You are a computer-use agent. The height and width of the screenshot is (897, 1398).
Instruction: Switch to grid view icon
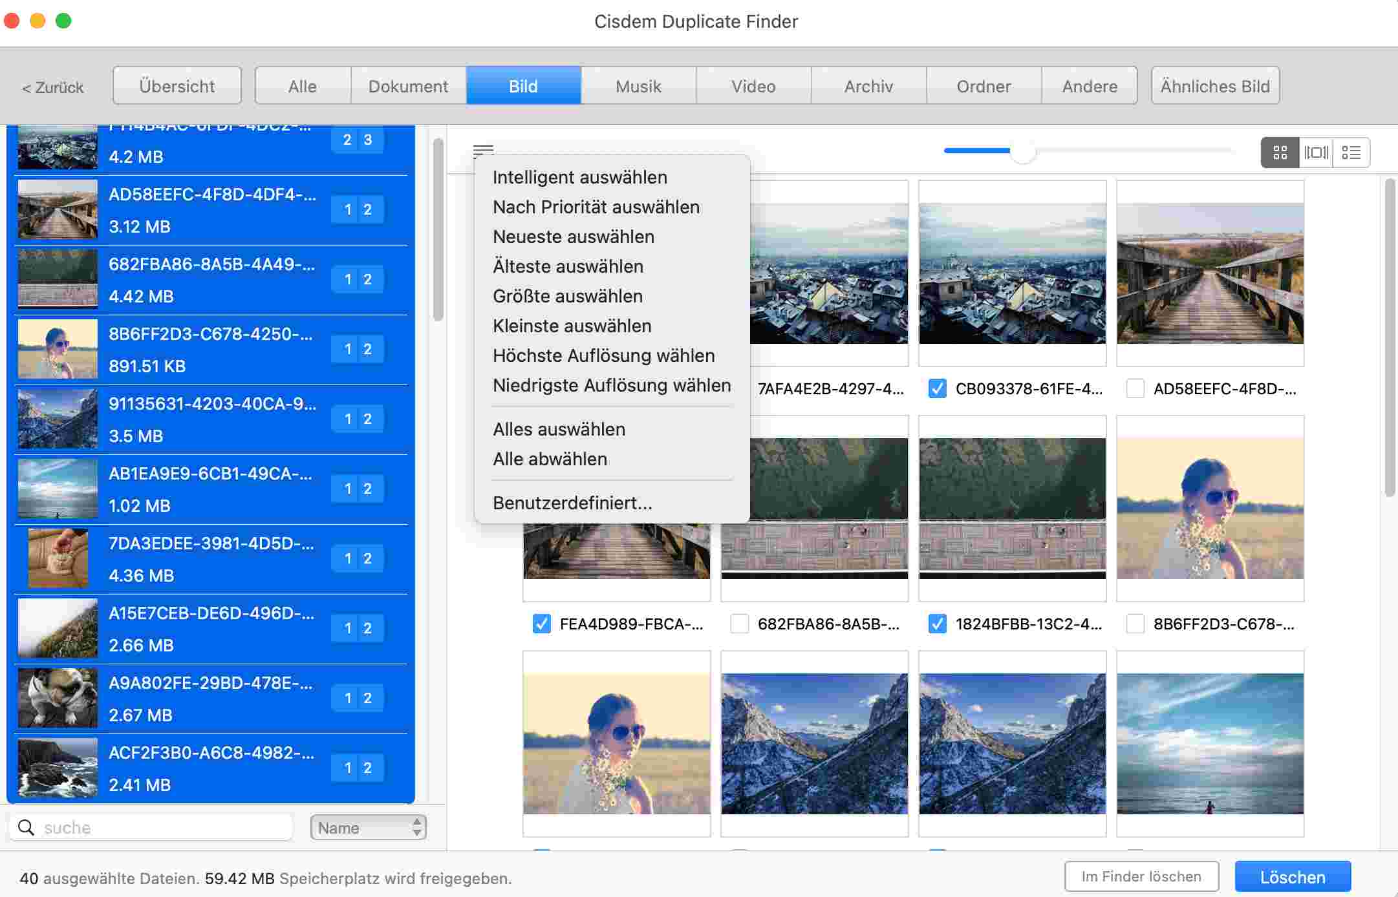pyautogui.click(x=1281, y=152)
